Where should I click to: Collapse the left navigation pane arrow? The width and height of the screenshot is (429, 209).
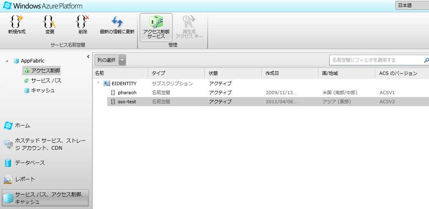(x=88, y=57)
